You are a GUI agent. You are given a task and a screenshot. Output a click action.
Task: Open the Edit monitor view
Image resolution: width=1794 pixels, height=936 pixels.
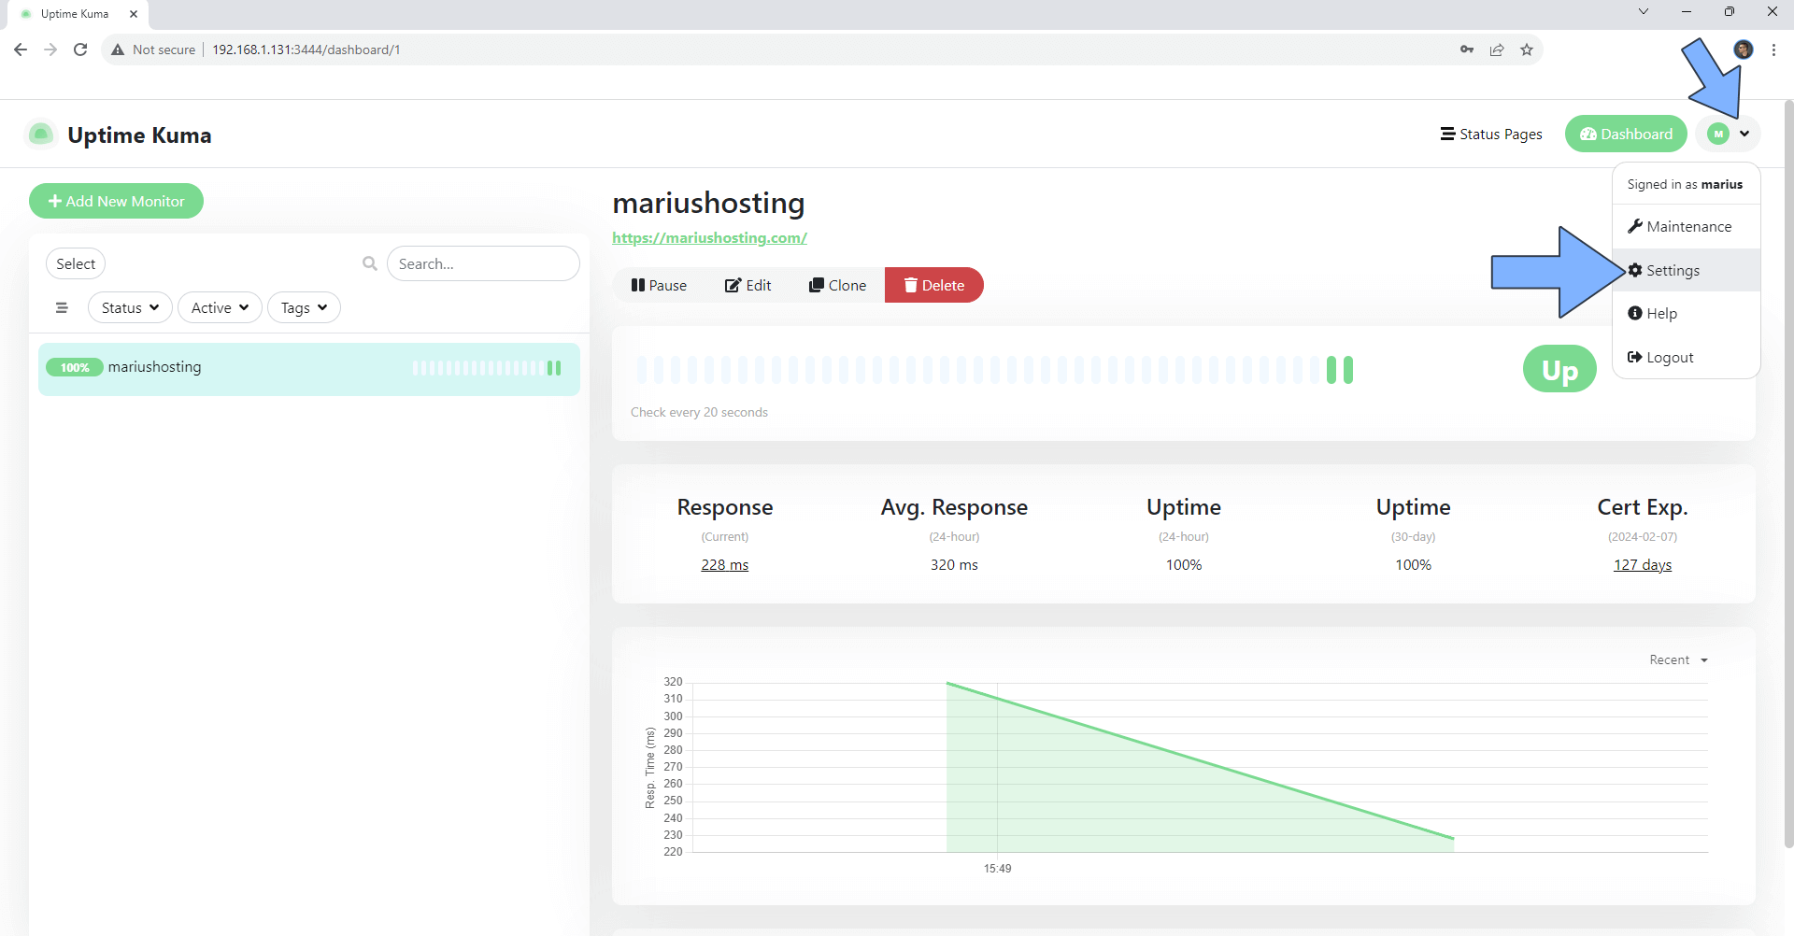[747, 285]
